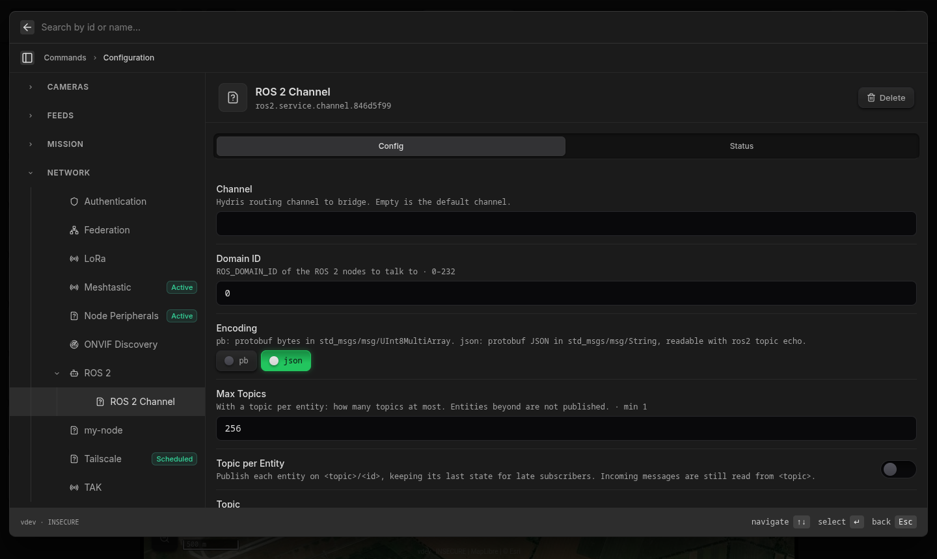Click the navigate arrows key hint
Viewport: 937px width, 559px height.
[802, 522]
